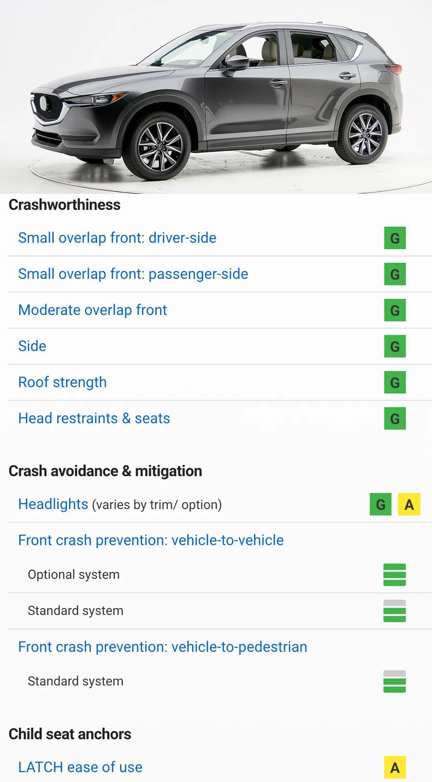The width and height of the screenshot is (432, 782).
Task: Select the green G badge beside Moderate overlap front
Action: point(395,310)
